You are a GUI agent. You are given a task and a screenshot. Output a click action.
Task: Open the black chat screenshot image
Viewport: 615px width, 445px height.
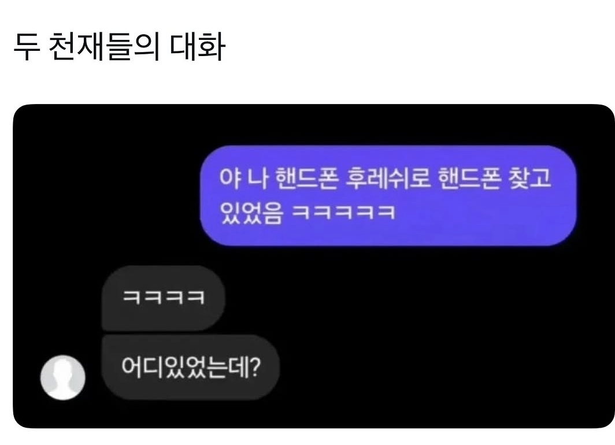click(x=314, y=266)
